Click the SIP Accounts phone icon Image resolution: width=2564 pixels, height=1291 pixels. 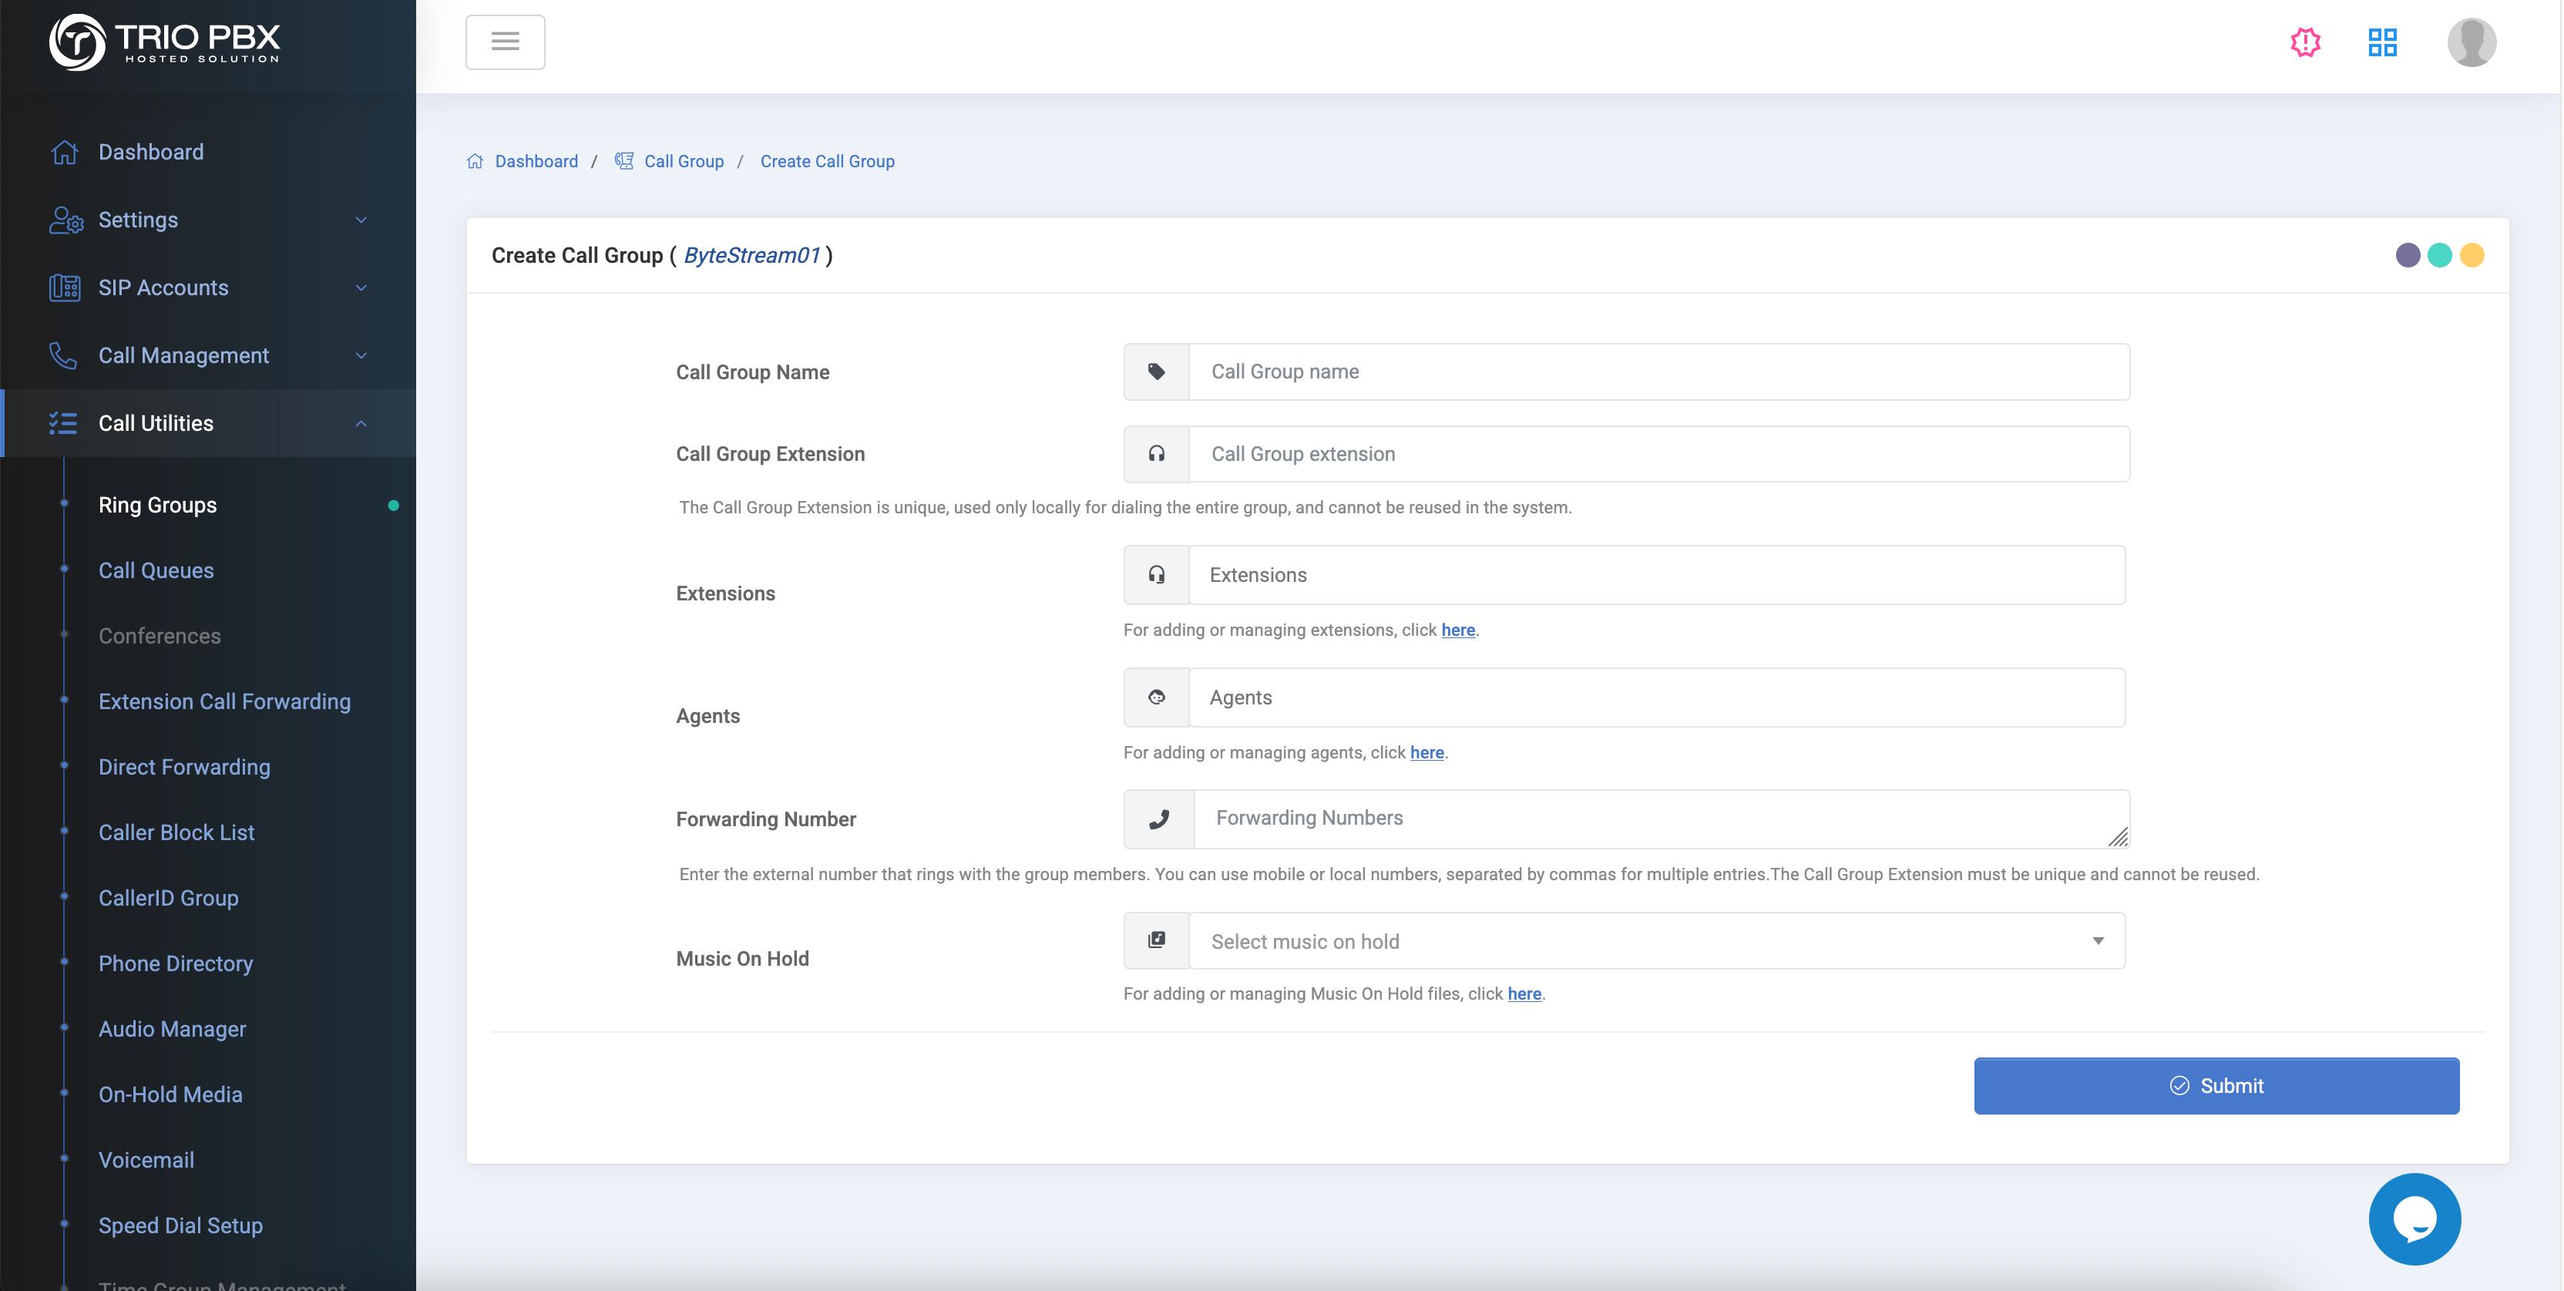(65, 287)
